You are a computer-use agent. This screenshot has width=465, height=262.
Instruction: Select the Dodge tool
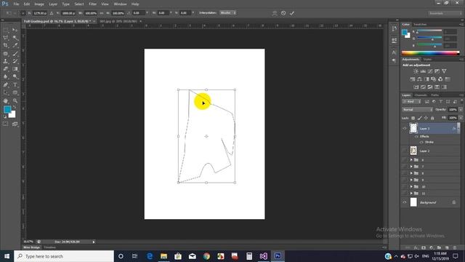(15, 76)
